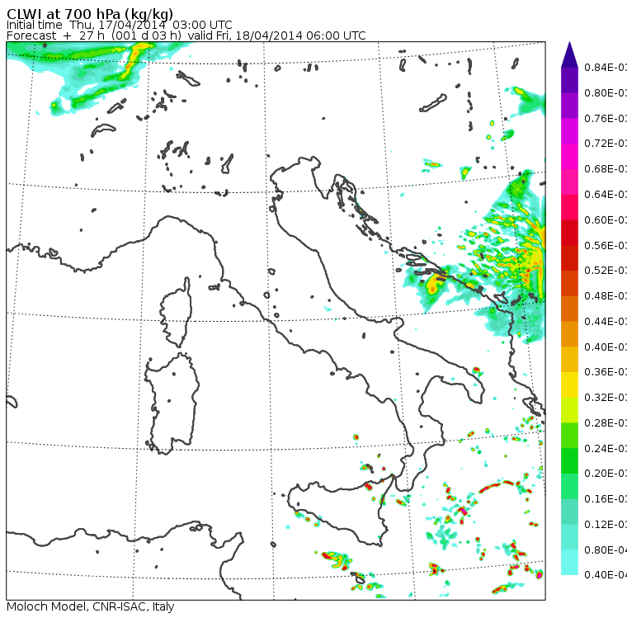Click the 0.56E-03 colorbar label
This screenshot has width=627, height=618.
coord(606,245)
